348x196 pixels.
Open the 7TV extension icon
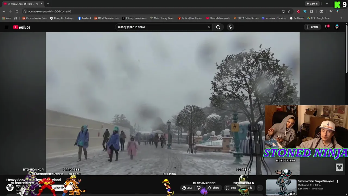305,11
